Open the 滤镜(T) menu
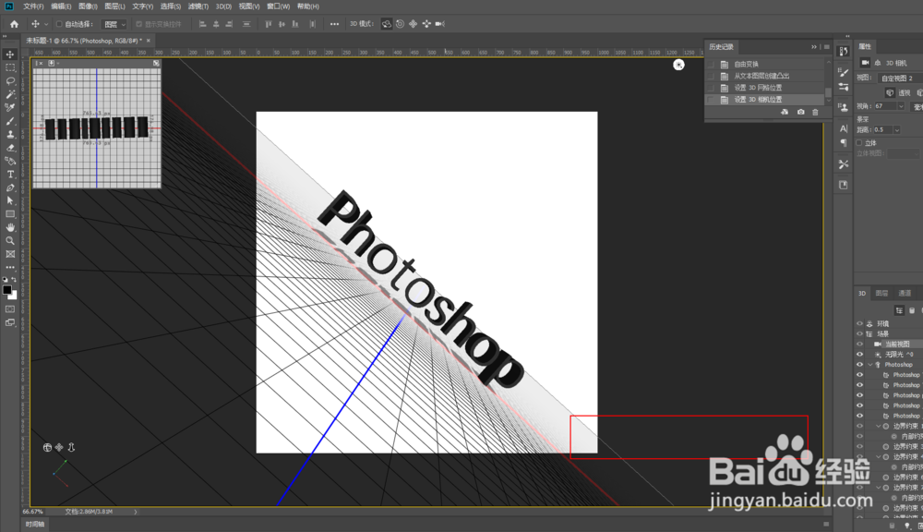This screenshot has height=532, width=923. 198,6
